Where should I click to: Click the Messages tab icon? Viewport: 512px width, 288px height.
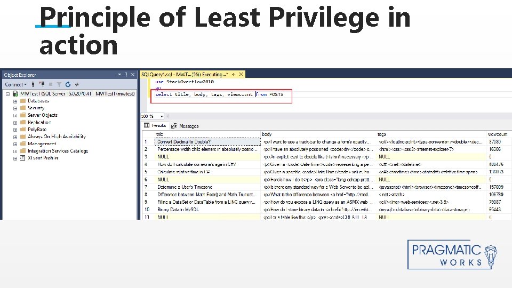point(174,126)
